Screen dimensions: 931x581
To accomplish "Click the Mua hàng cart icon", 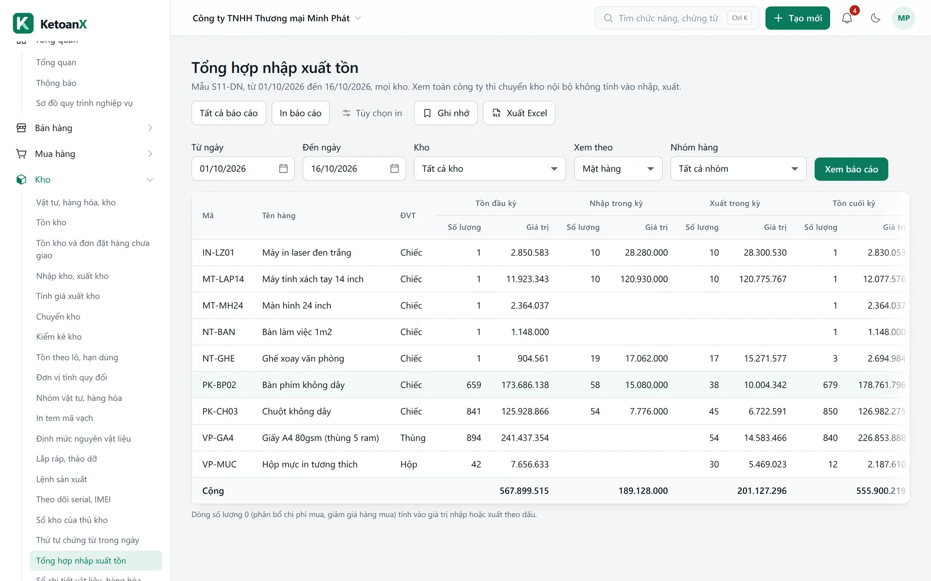I will click(x=21, y=153).
